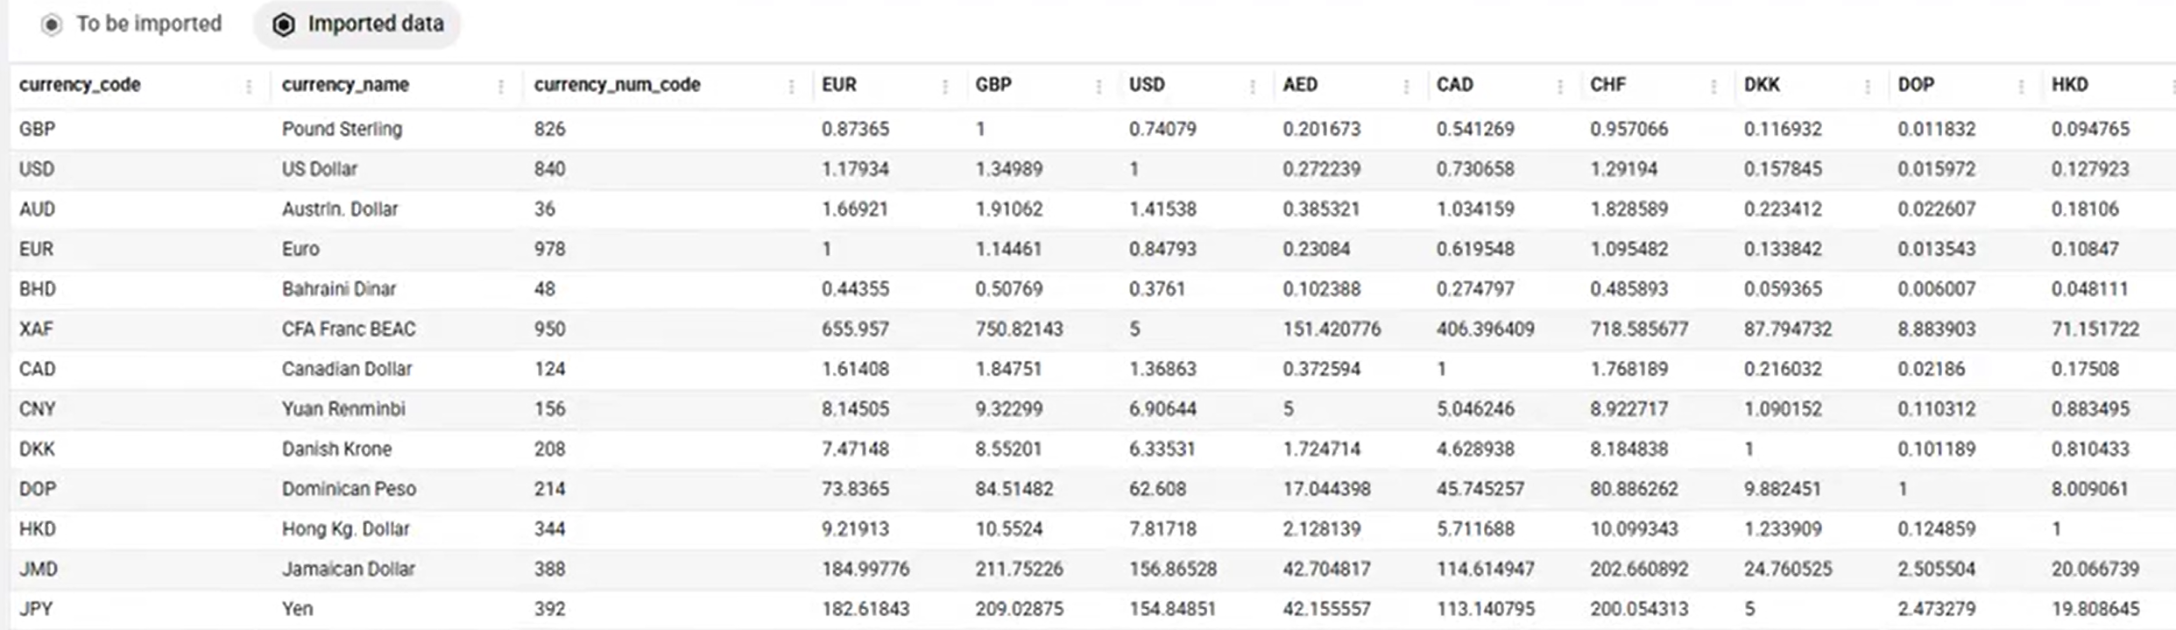Sort by the currency_name column header

tap(345, 85)
